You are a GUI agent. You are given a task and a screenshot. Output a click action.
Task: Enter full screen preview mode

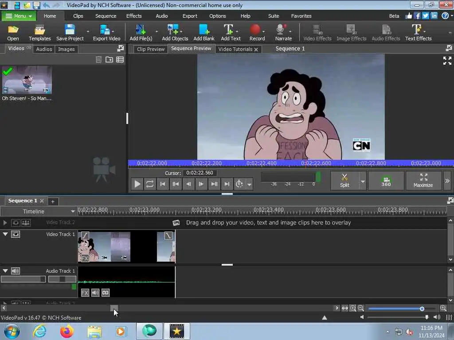click(447, 61)
